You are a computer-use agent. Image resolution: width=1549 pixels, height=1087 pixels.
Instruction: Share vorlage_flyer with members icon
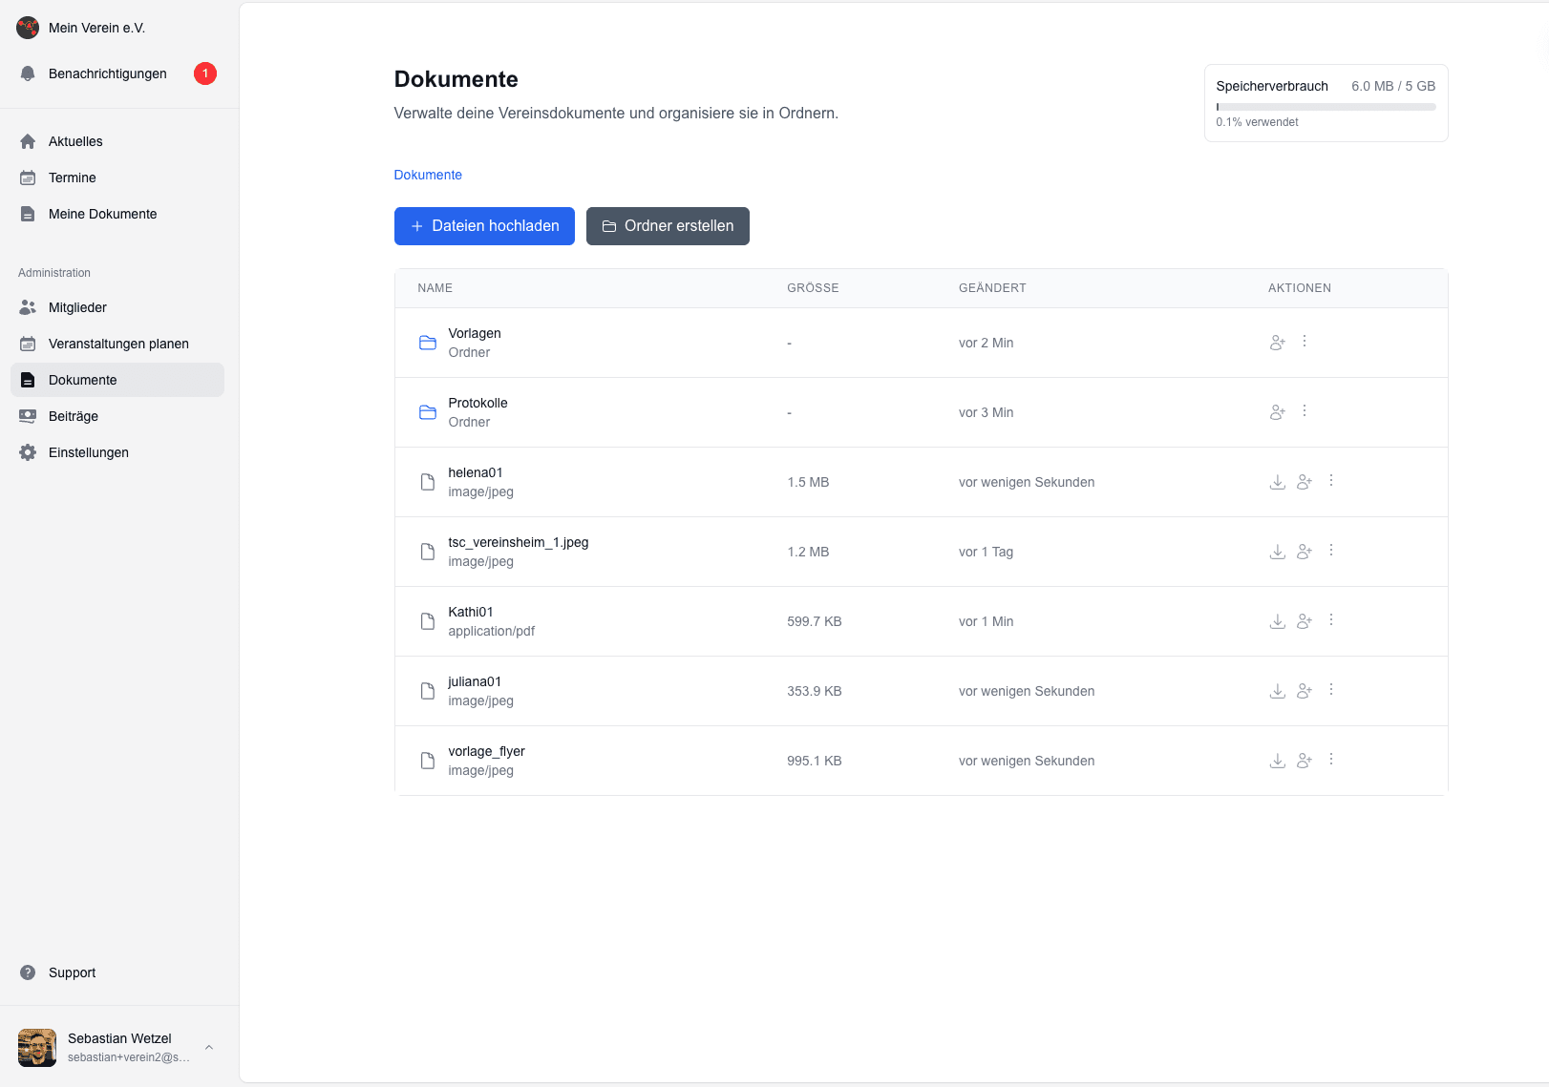[1305, 761]
